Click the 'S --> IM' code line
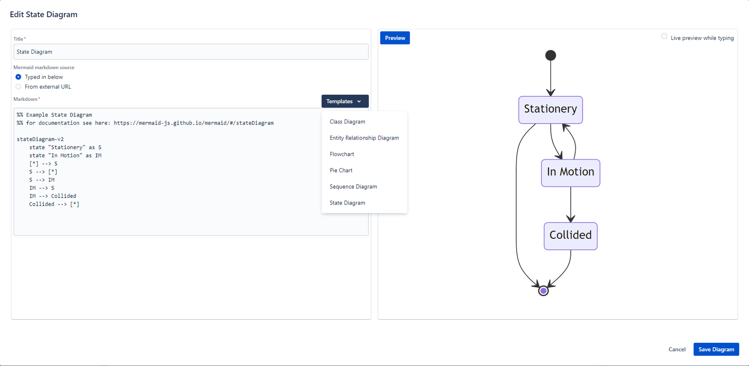 pyautogui.click(x=42, y=180)
